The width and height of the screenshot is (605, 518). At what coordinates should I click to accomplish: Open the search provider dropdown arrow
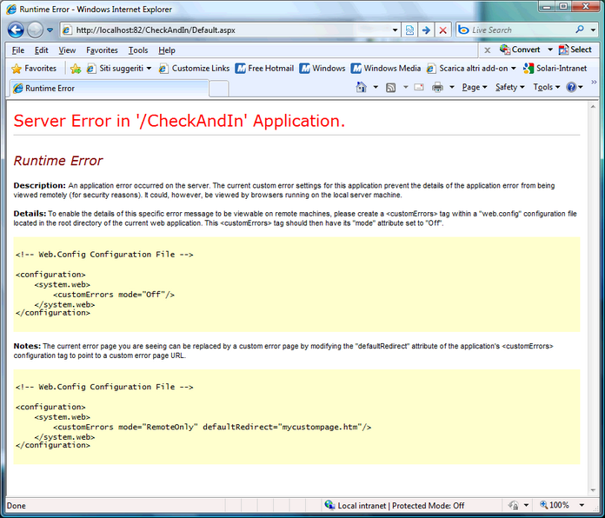coord(593,30)
